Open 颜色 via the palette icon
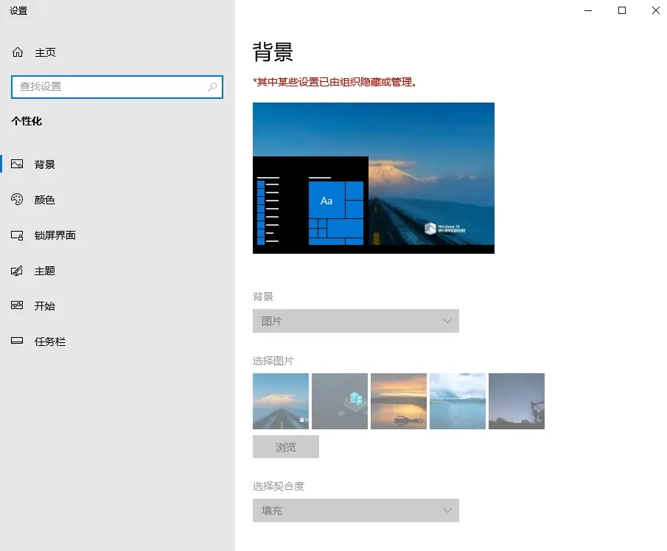Image resolution: width=667 pixels, height=551 pixels. [18, 200]
